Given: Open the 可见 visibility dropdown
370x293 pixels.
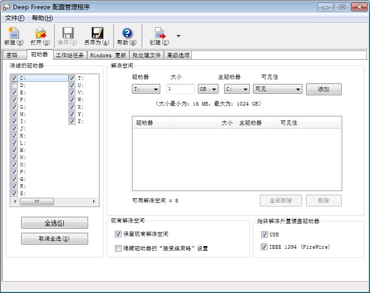Looking at the screenshot, I should tap(277, 89).
